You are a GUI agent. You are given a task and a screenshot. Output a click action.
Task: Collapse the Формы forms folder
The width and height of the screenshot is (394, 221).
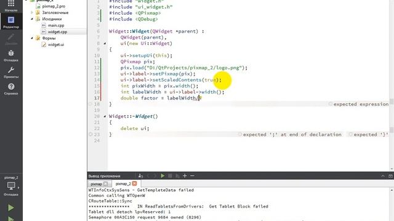point(32,38)
